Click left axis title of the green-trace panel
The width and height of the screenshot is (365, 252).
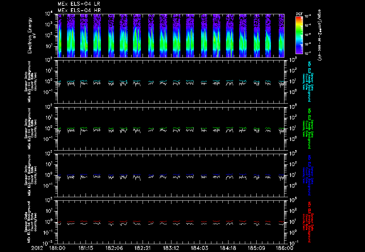pos(31,128)
